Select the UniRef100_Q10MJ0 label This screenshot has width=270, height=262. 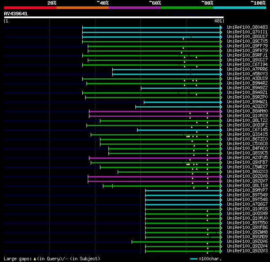[x=247, y=218]
